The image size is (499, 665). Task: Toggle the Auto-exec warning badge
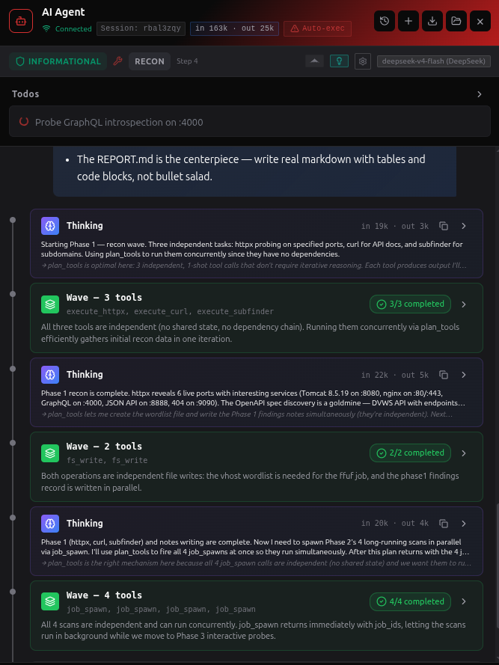click(317, 28)
